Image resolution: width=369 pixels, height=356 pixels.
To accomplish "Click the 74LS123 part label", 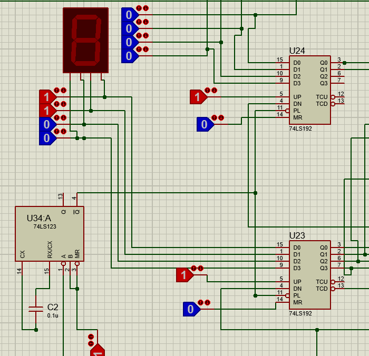I will pos(45,226).
